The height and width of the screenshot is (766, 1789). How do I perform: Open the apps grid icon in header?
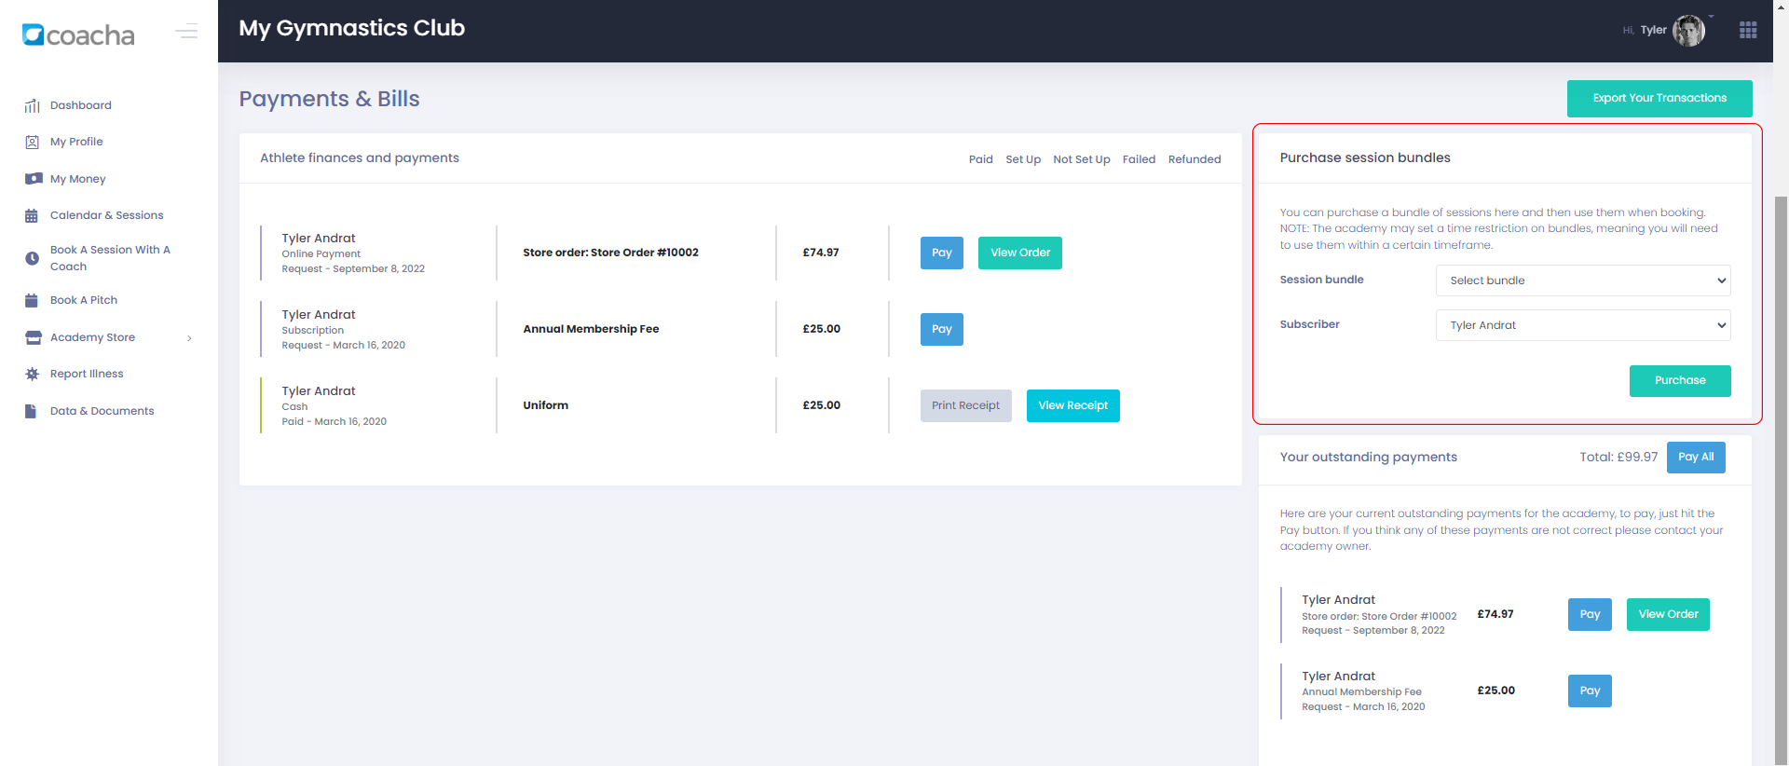[x=1748, y=31]
